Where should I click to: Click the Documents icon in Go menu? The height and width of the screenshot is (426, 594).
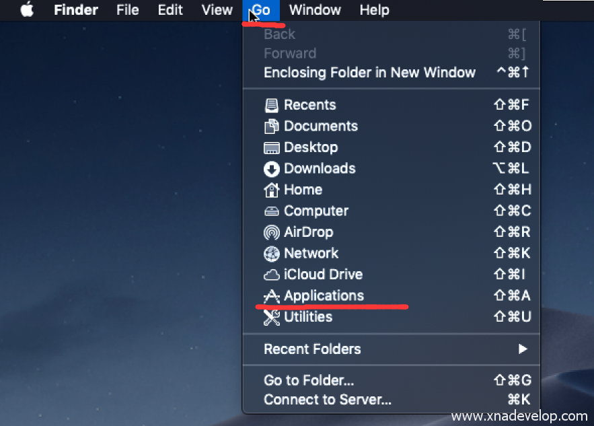[x=271, y=127]
